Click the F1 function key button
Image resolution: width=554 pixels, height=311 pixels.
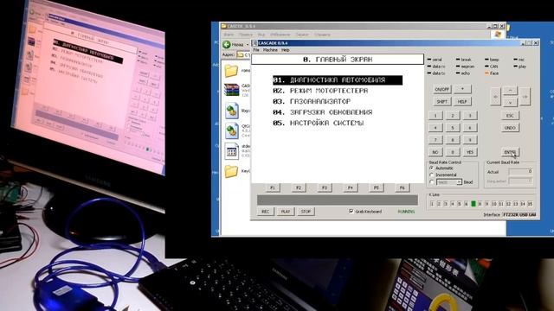pyautogui.click(x=273, y=187)
